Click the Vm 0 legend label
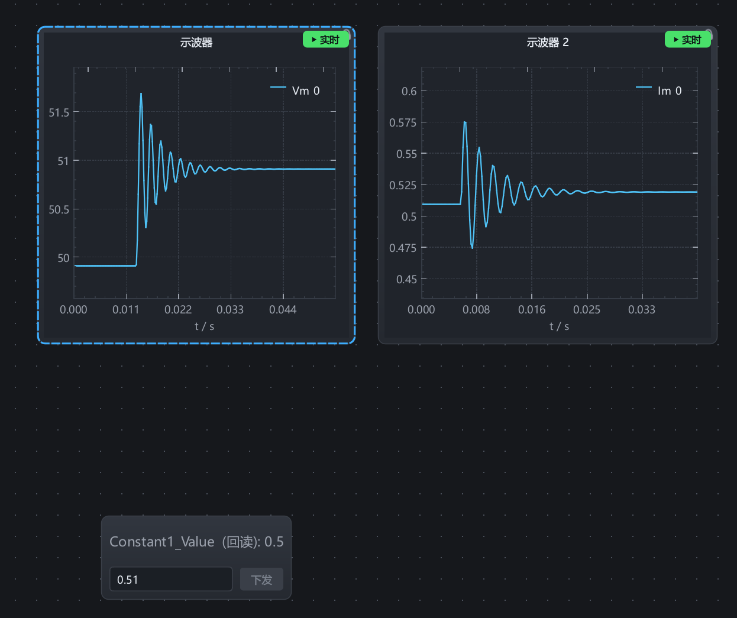 click(x=306, y=90)
